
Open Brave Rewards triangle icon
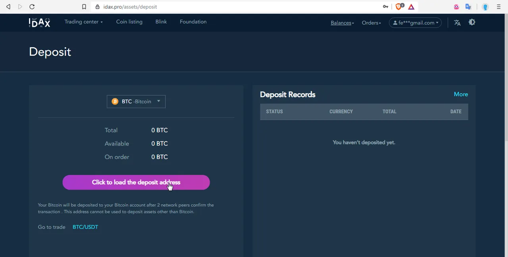[x=411, y=7]
